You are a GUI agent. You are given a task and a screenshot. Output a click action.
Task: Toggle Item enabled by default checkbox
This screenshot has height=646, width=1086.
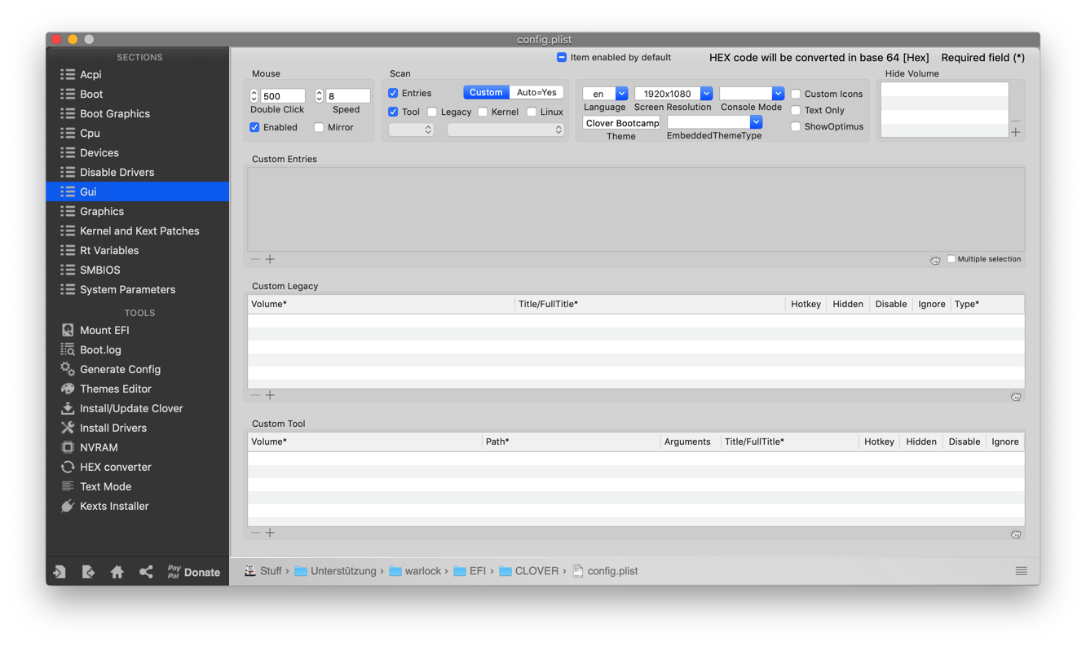pyautogui.click(x=562, y=58)
